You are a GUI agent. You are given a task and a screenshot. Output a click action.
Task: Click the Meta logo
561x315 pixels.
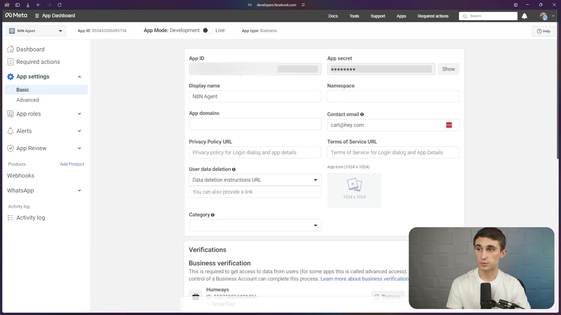(x=16, y=15)
